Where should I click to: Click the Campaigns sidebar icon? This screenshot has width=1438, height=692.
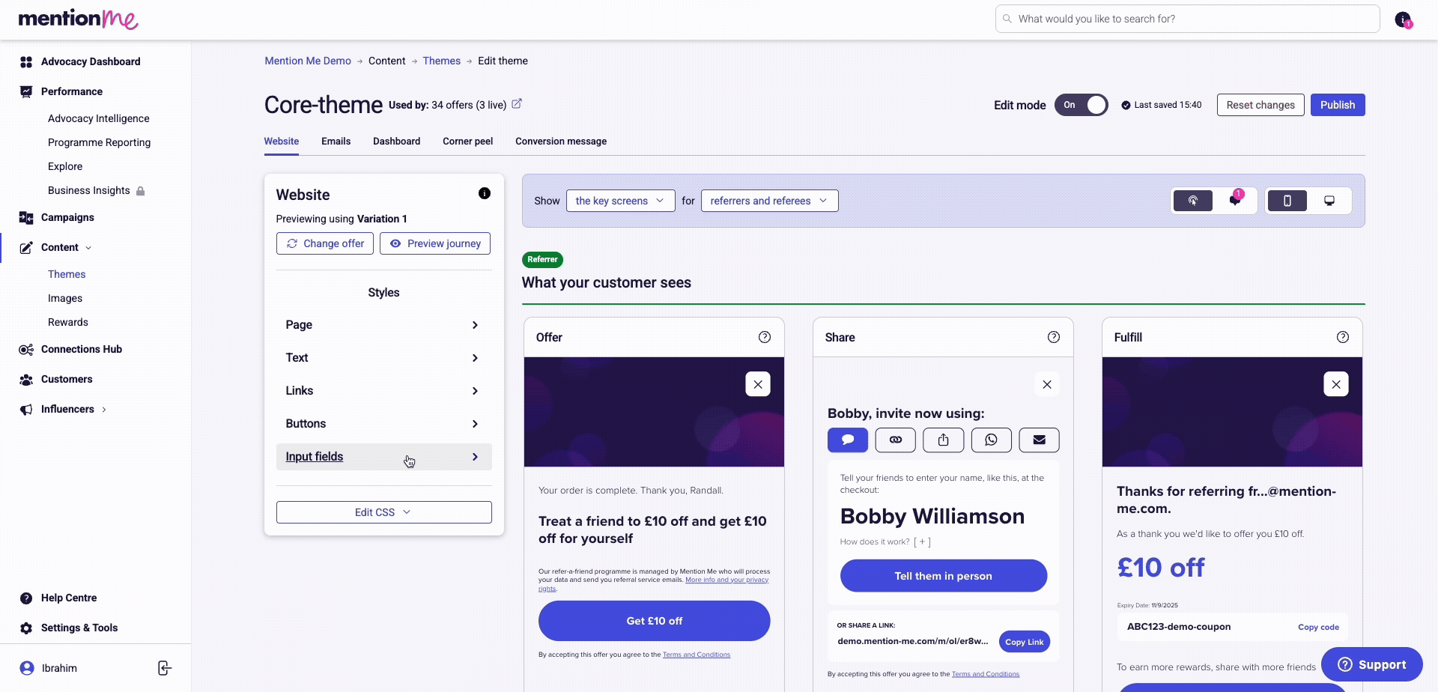26,218
